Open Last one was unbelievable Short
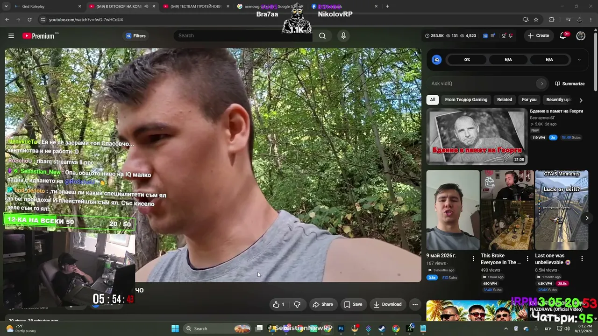Image resolution: width=598 pixels, height=336 pixels. tap(562, 210)
